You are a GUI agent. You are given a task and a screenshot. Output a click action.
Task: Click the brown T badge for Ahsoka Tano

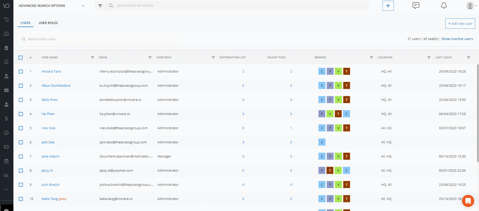pyautogui.click(x=346, y=71)
